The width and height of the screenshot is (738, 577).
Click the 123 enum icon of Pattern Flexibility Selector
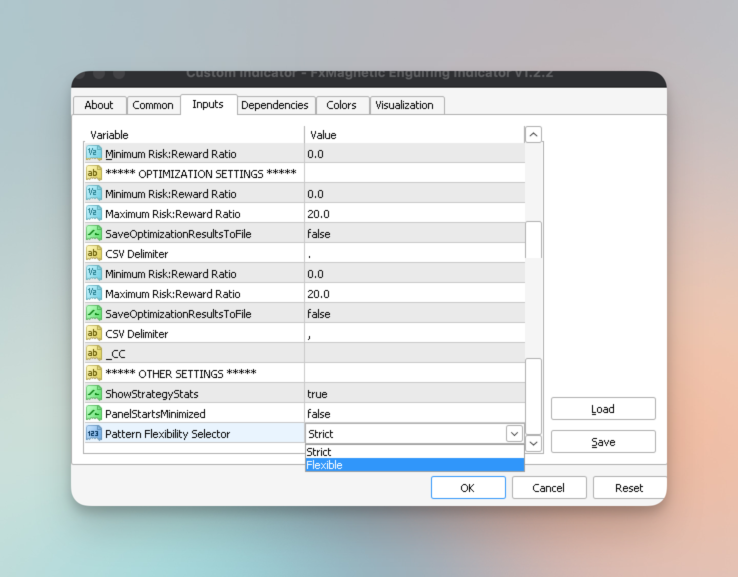(x=93, y=433)
